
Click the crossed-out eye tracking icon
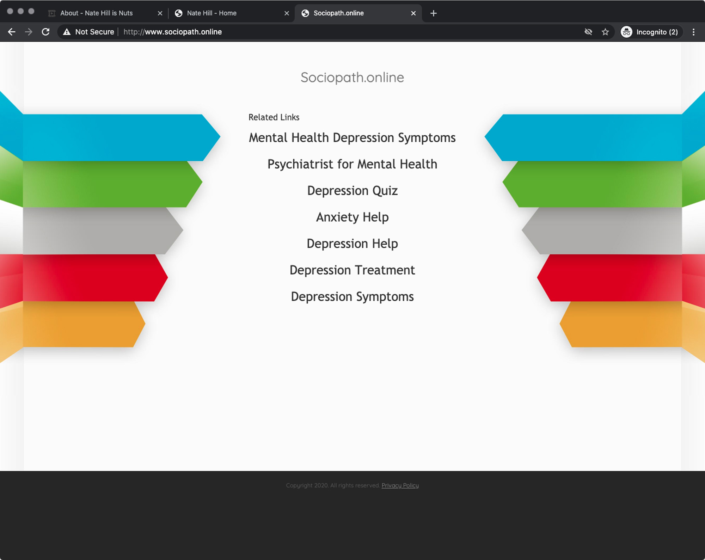(x=588, y=32)
